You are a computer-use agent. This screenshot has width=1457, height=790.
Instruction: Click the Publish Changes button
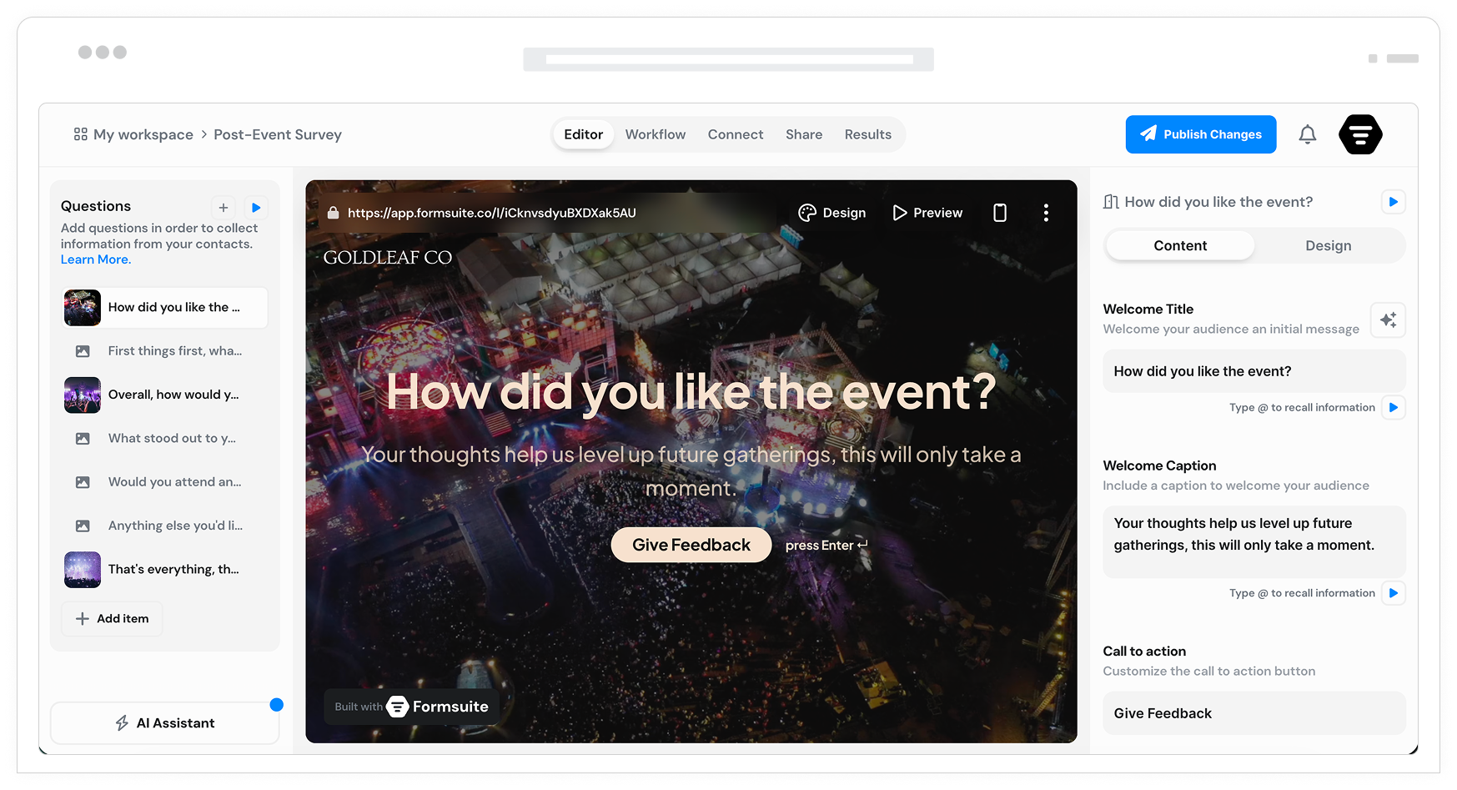(x=1200, y=134)
